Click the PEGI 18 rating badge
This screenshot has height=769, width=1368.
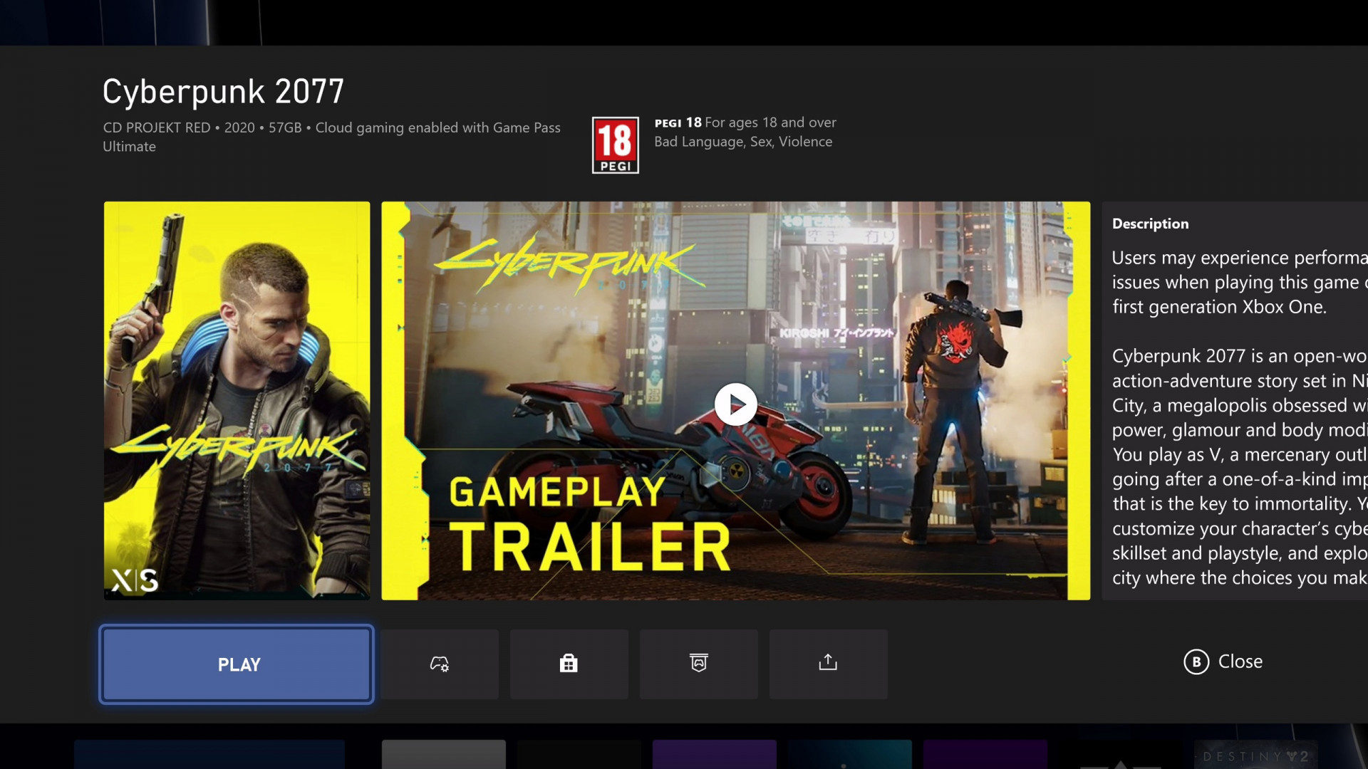615,145
